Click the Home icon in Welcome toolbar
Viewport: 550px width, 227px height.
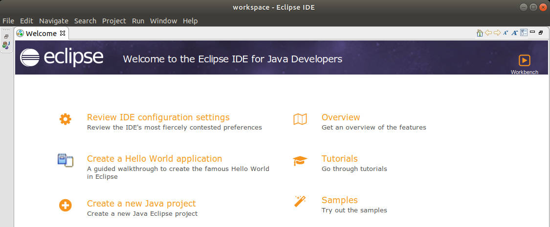480,33
